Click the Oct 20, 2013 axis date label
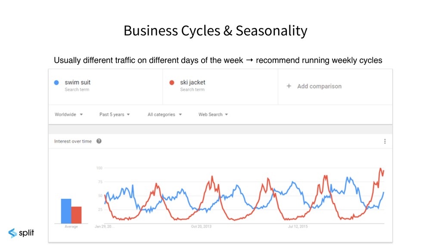 point(201,226)
